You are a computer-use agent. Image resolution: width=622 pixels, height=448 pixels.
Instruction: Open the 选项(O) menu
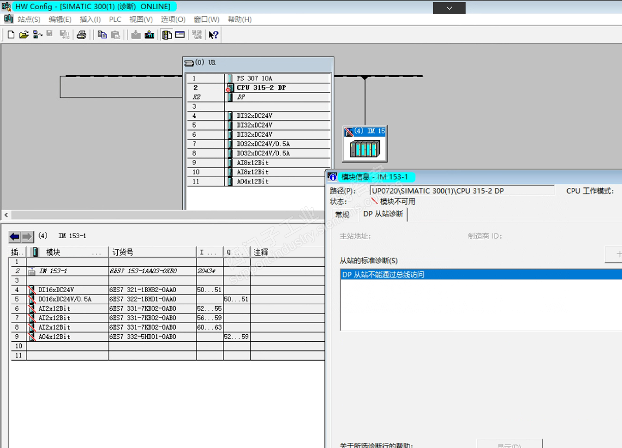point(173,19)
